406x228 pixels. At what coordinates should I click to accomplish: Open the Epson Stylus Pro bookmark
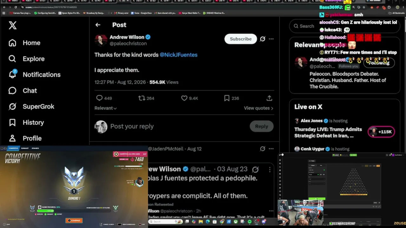tap(69, 13)
